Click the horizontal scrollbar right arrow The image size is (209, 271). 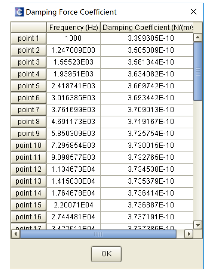click(x=189, y=234)
